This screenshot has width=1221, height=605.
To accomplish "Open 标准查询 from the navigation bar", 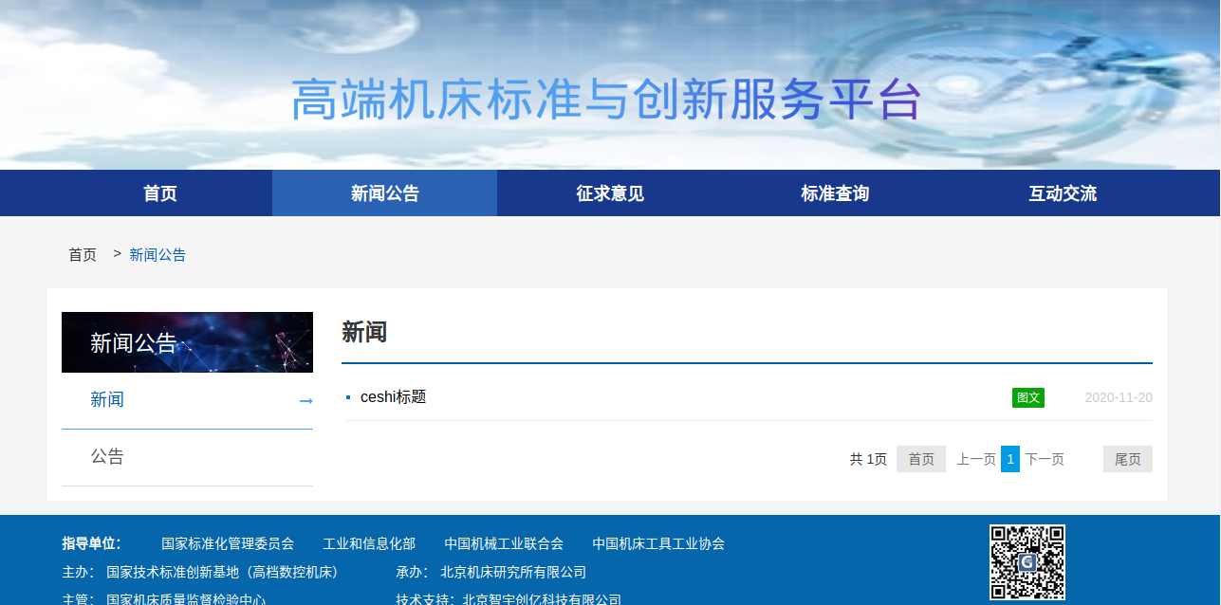I will click(x=835, y=193).
